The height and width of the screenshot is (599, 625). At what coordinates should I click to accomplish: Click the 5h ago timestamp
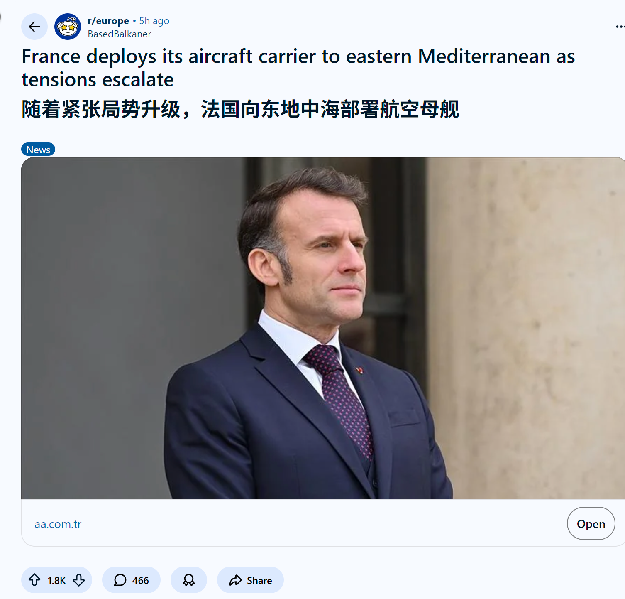(x=154, y=21)
